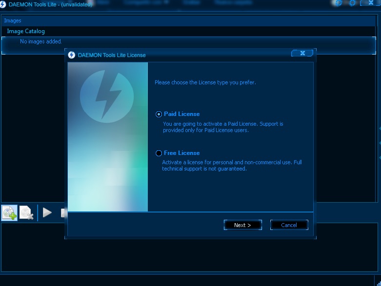Click the lightning logo in License dialog title

point(71,55)
